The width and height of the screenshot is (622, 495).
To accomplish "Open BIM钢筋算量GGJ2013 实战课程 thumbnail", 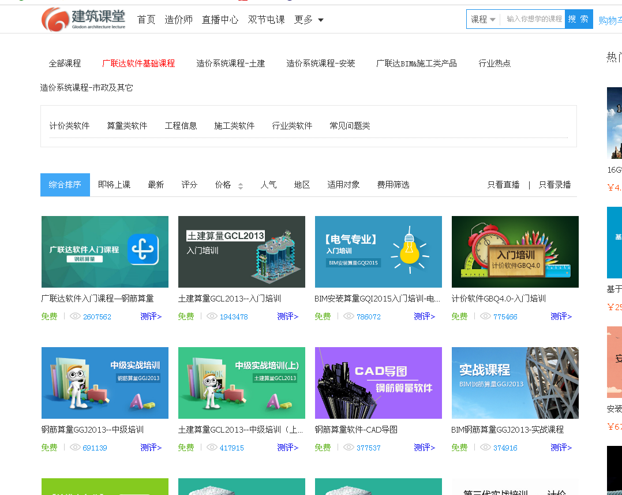I will 515,383.
